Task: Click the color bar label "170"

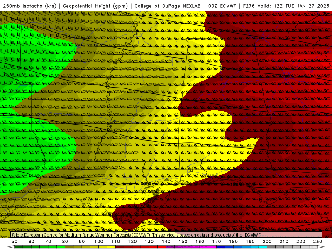Action: coord(217,242)
